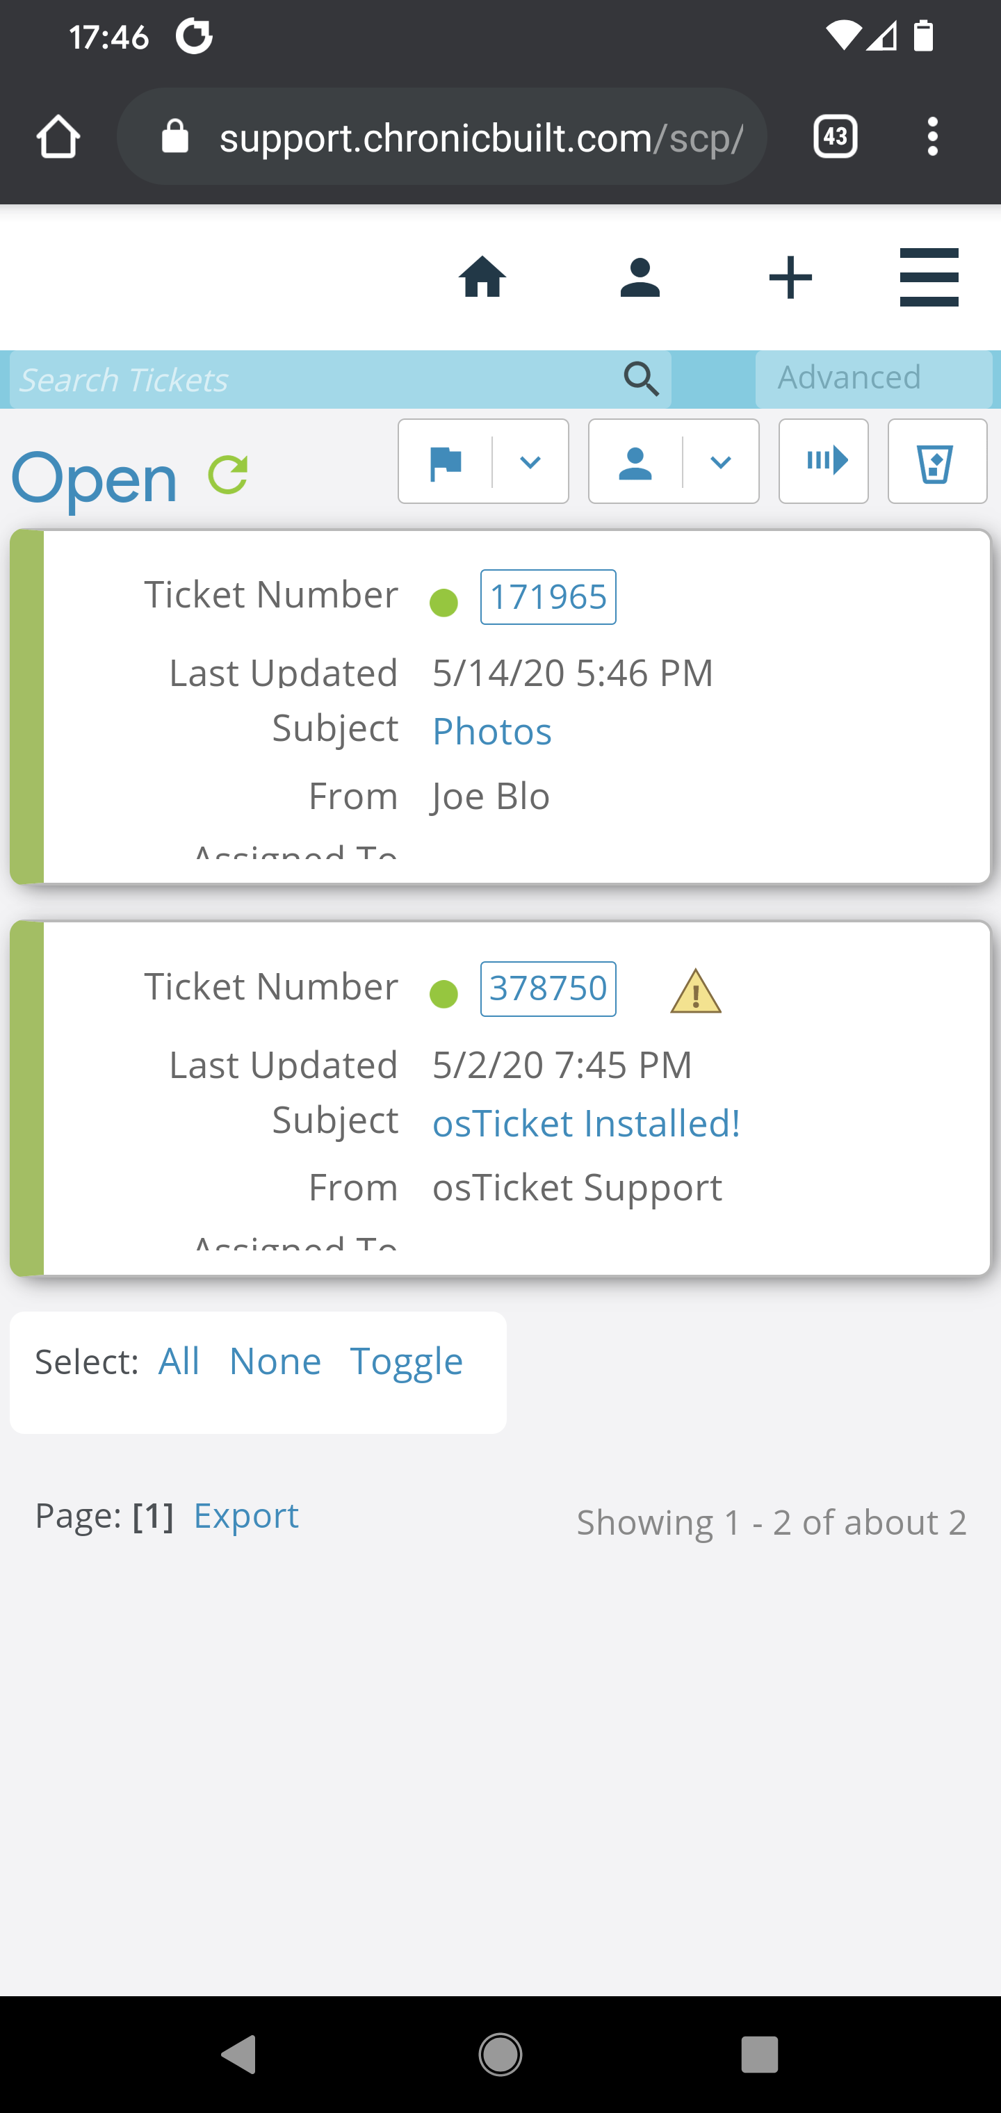Open ticket number 171965

(x=548, y=597)
